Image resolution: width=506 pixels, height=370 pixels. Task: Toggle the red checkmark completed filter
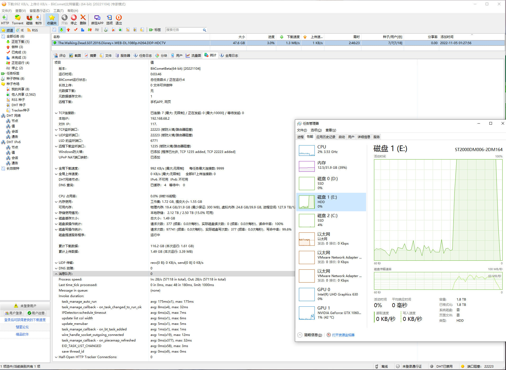(x=76, y=30)
